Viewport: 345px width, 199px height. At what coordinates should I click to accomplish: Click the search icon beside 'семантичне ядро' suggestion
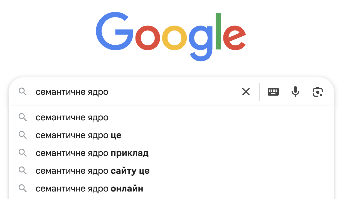(23, 117)
